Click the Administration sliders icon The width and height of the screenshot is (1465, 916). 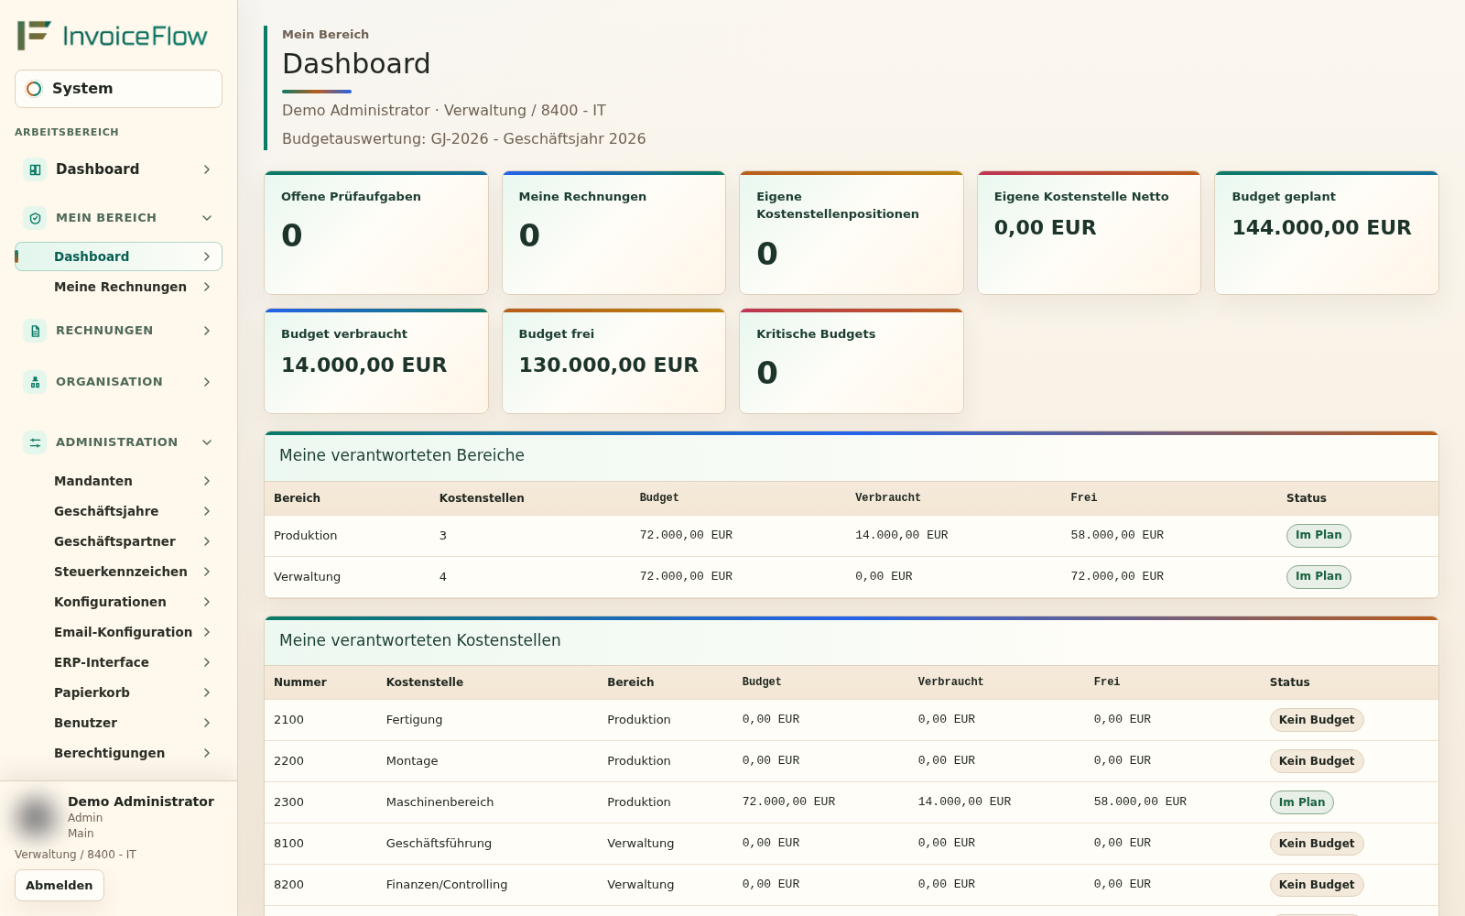[x=35, y=442]
